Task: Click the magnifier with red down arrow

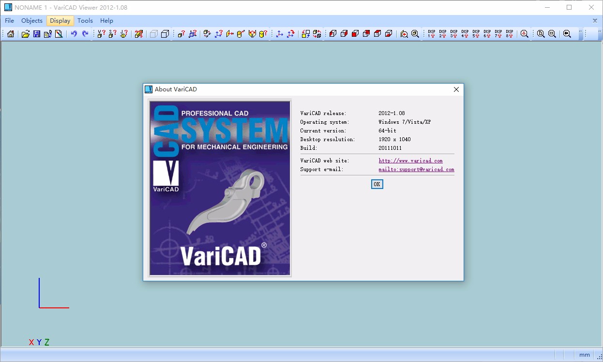Action: point(524,34)
